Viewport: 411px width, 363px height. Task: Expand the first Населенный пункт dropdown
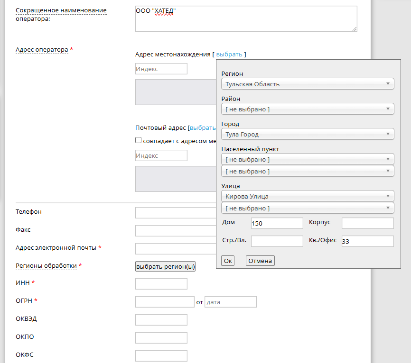click(308, 160)
